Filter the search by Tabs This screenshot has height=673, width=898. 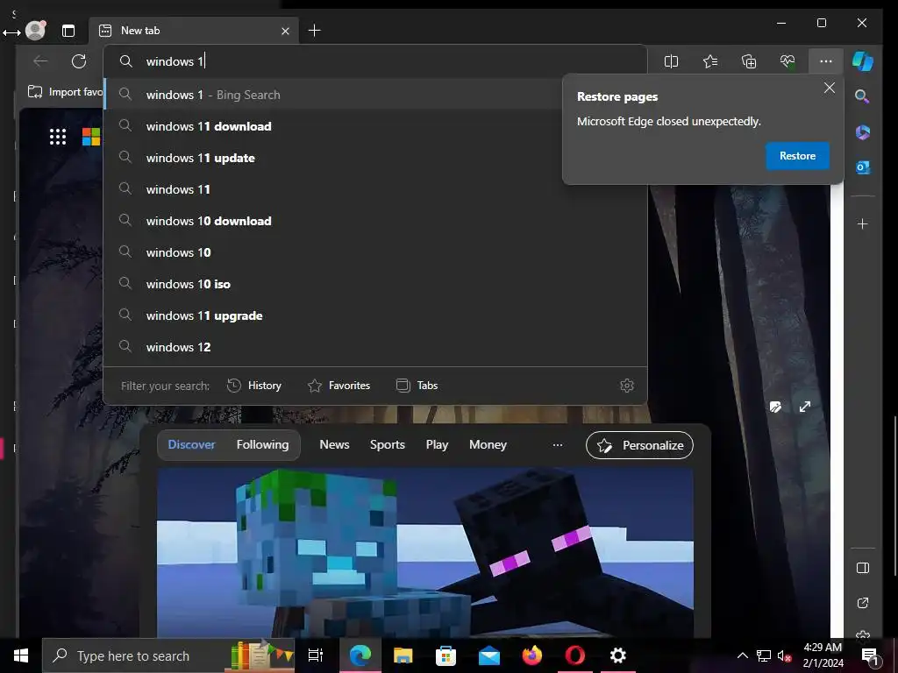tap(417, 386)
